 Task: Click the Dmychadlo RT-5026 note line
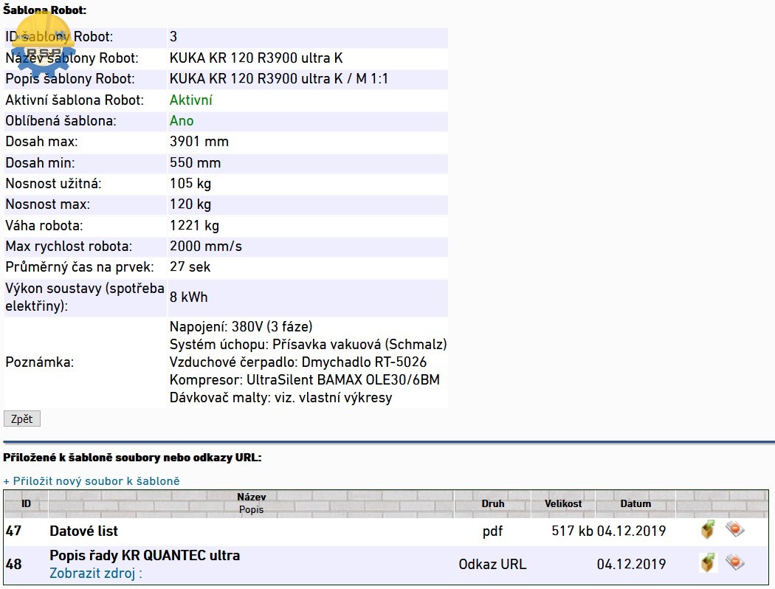pos(298,362)
